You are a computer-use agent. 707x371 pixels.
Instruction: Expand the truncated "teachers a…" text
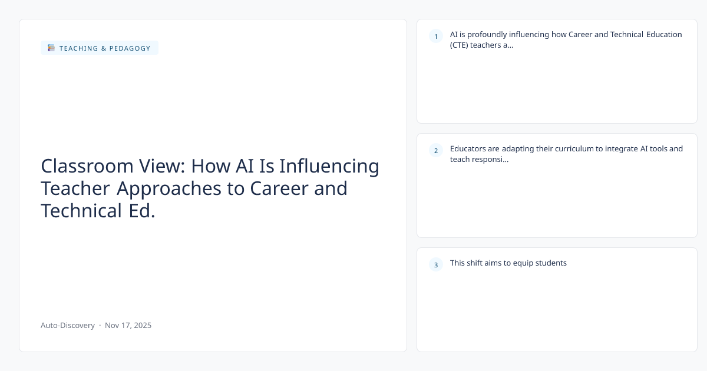(x=482, y=45)
